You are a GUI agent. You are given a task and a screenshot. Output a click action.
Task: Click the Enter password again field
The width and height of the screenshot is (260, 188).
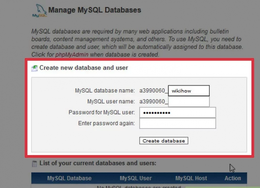tap(177, 123)
